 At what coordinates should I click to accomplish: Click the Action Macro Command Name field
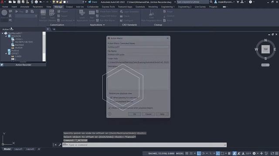point(138,47)
